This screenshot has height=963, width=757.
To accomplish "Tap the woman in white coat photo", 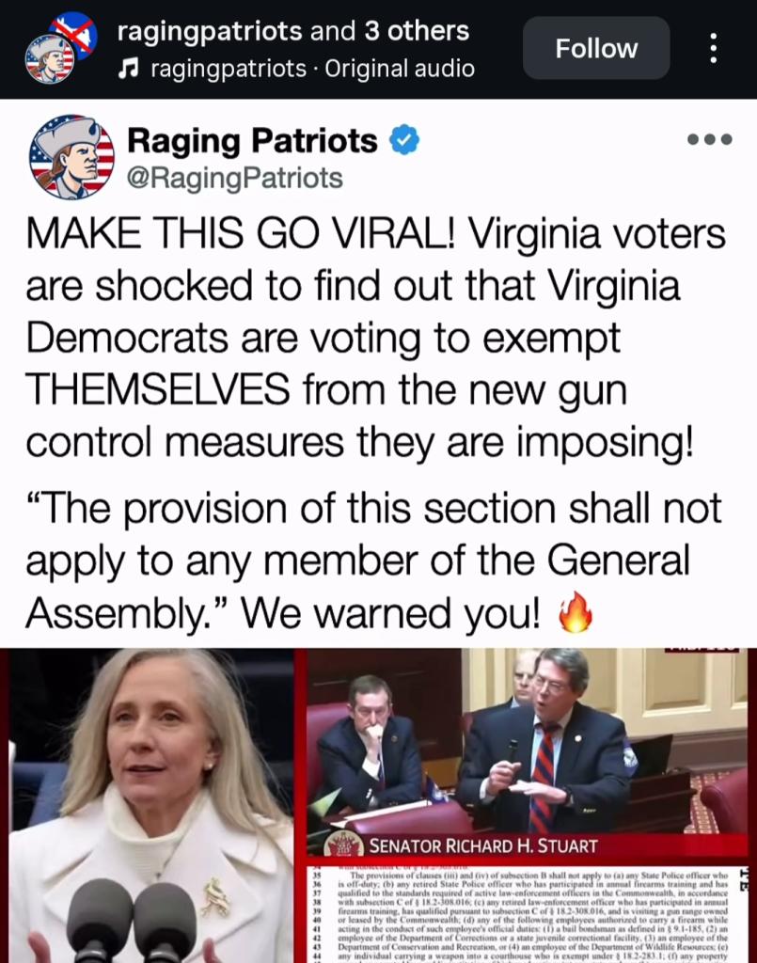I will [x=150, y=806].
